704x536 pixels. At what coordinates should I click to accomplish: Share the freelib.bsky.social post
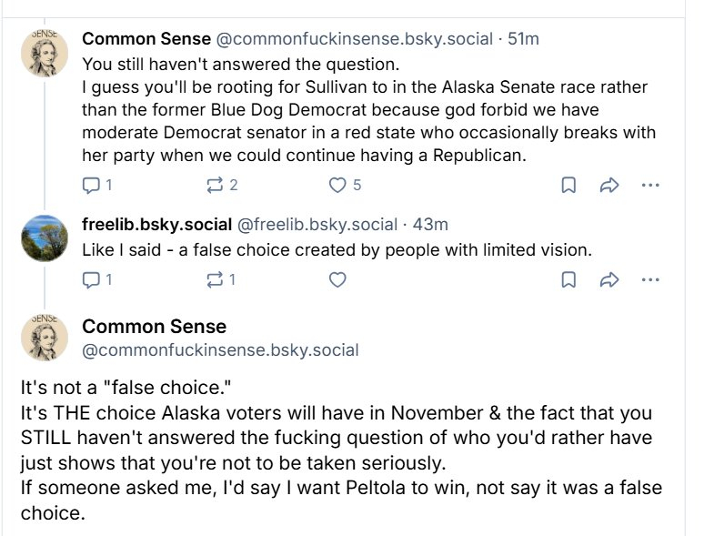click(608, 280)
